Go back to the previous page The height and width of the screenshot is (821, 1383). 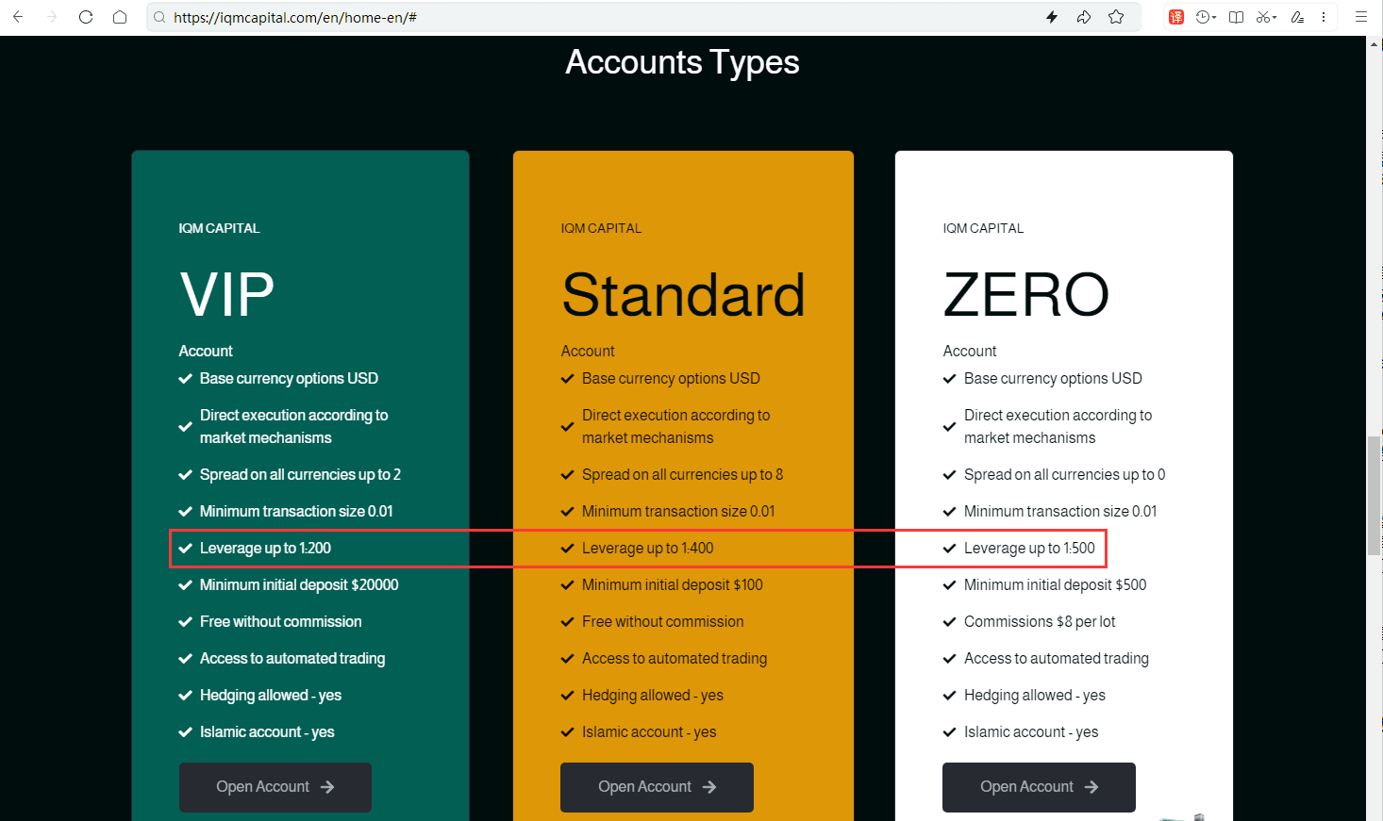(x=18, y=17)
